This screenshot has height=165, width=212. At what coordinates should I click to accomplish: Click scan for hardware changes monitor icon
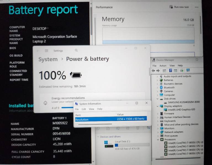click(x=188, y=71)
